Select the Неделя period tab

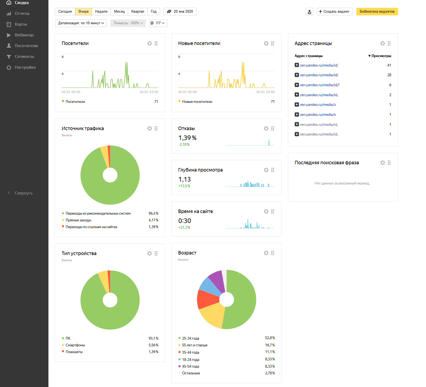coord(101,12)
